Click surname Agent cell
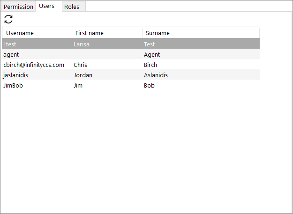 [201, 54]
